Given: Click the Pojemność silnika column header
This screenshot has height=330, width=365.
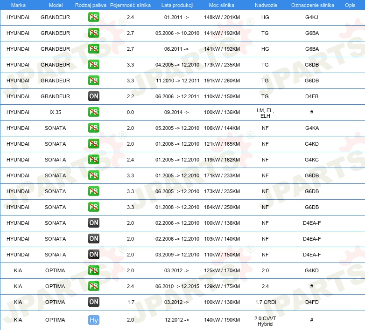Looking at the screenshot, I should pyautogui.click(x=130, y=5).
